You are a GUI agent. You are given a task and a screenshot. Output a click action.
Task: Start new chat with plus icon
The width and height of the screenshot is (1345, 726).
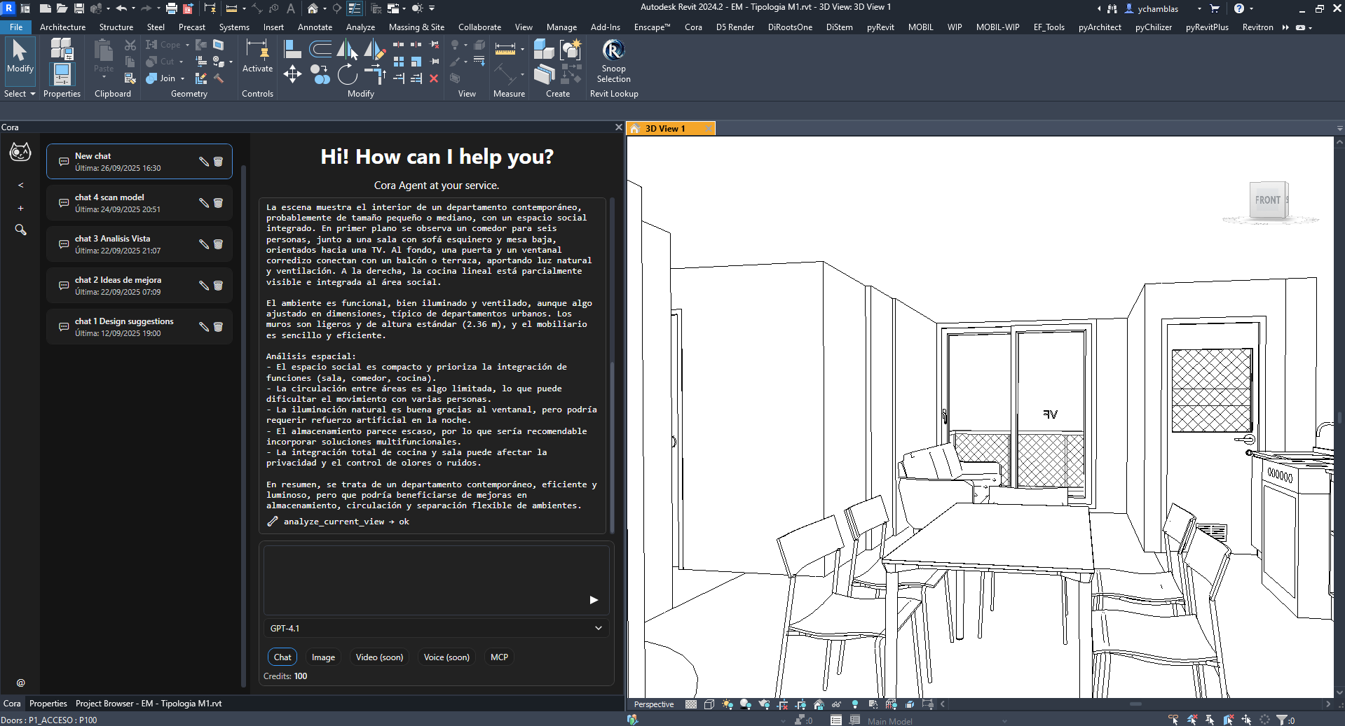coord(21,209)
